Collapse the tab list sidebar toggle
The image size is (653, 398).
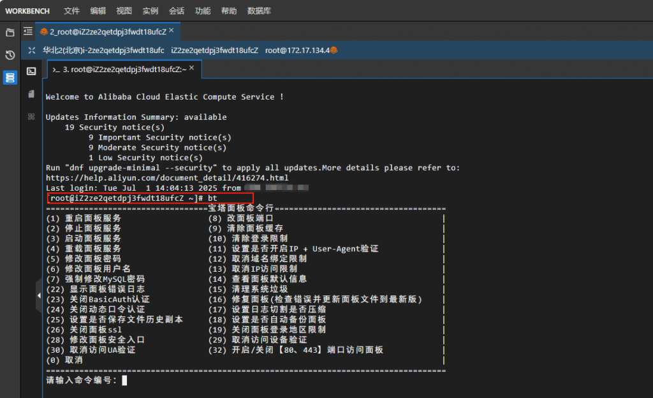27,31
